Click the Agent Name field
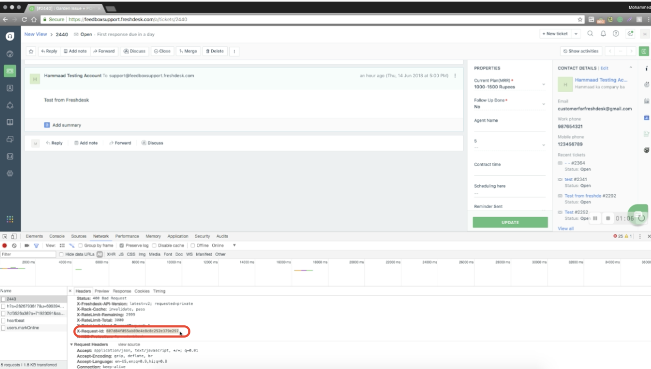 click(510, 125)
